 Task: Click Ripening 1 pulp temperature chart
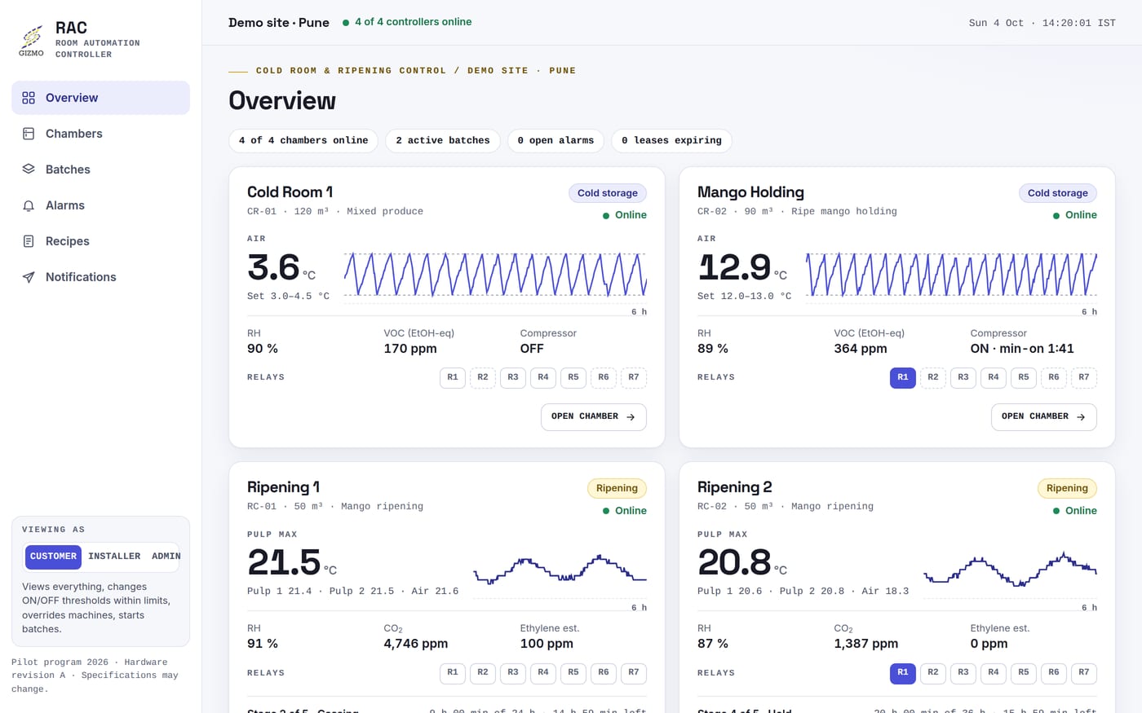tap(560, 574)
